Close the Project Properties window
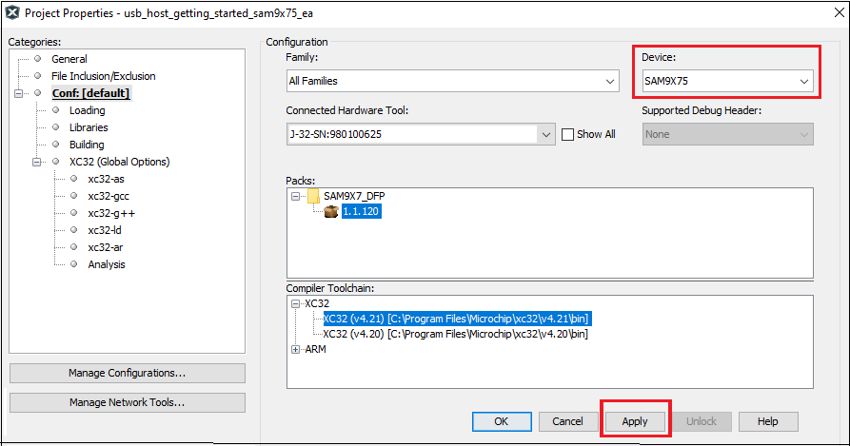 pos(829,13)
